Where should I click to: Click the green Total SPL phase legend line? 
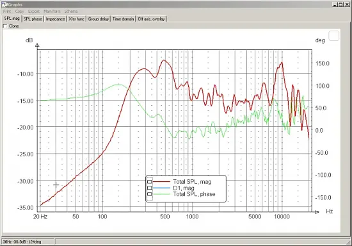tap(161, 193)
